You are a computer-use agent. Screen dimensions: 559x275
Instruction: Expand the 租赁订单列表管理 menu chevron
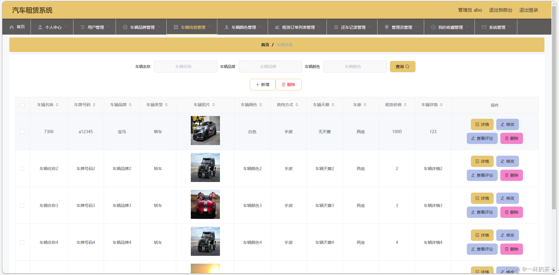point(319,27)
